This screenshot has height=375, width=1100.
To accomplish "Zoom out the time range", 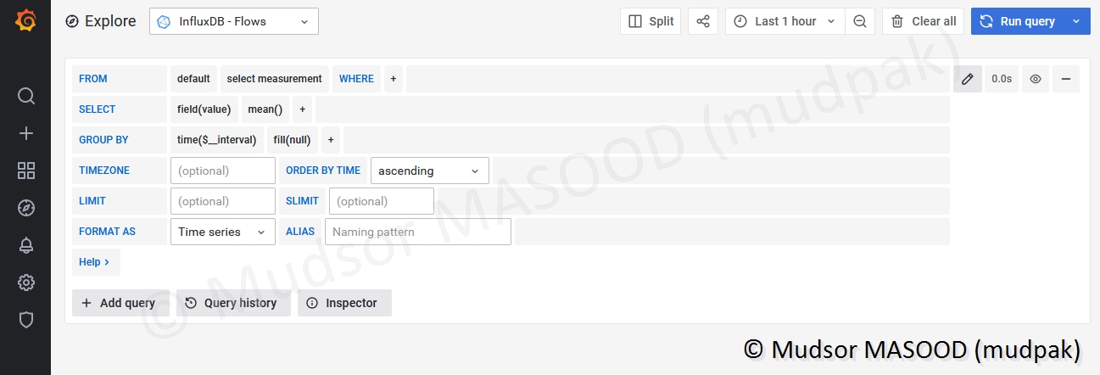I will click(x=860, y=21).
